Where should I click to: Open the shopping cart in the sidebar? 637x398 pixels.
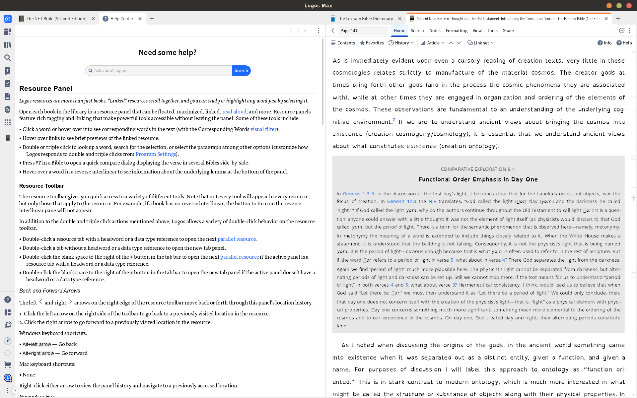tap(8, 365)
